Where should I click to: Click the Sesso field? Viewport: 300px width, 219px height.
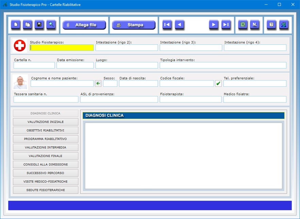click(110, 84)
